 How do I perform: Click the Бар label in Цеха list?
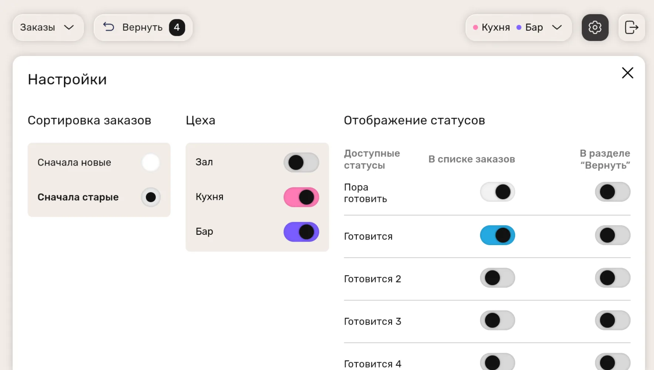(204, 231)
